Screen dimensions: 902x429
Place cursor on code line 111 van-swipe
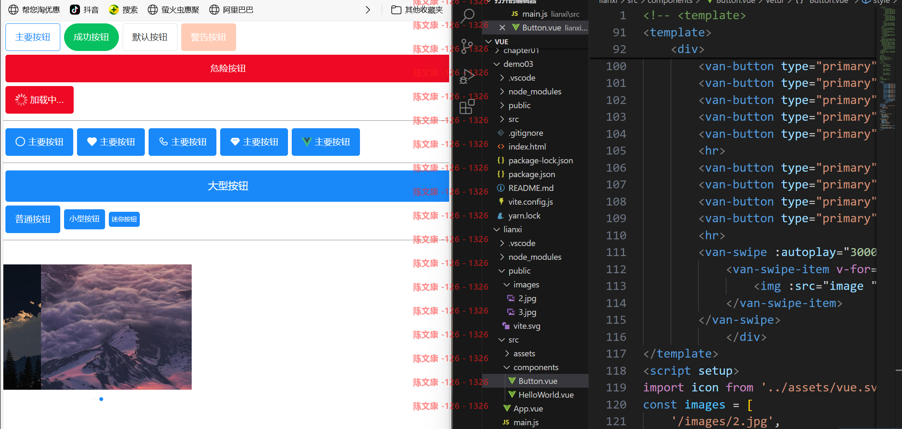[x=787, y=252]
